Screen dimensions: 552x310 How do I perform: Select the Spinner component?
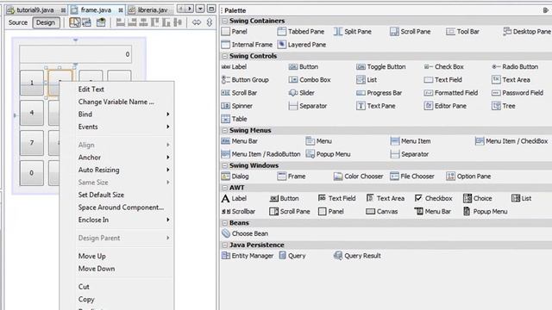pos(237,106)
